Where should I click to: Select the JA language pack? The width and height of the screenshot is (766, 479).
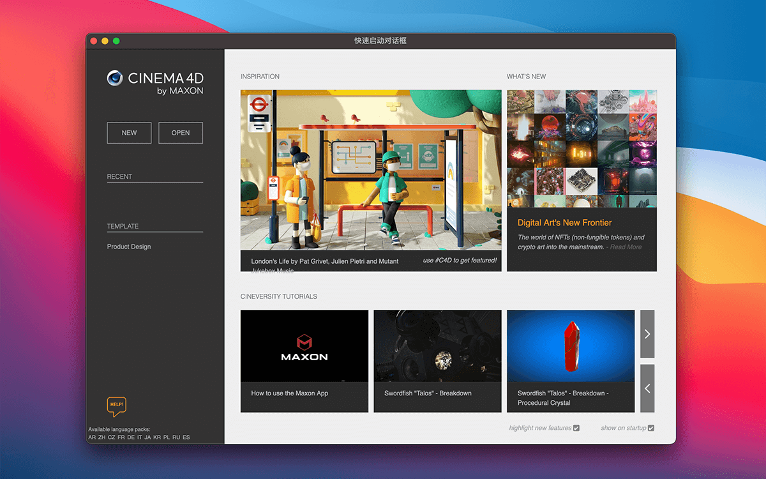(x=147, y=437)
